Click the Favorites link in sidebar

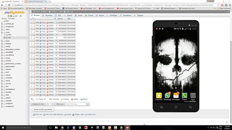11,19
